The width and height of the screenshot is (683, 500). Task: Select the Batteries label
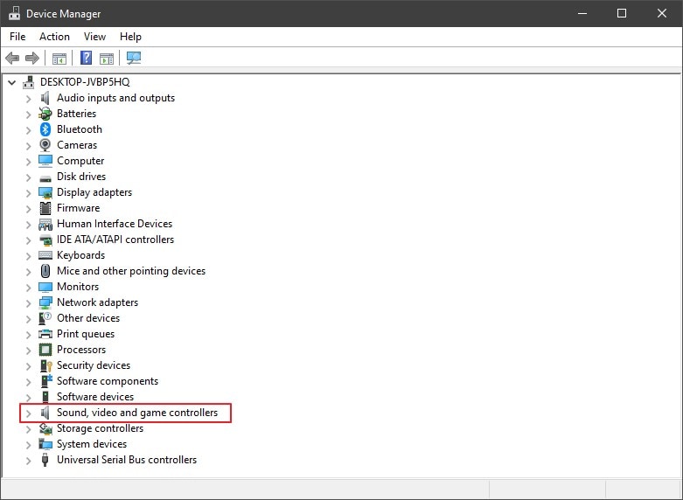77,114
